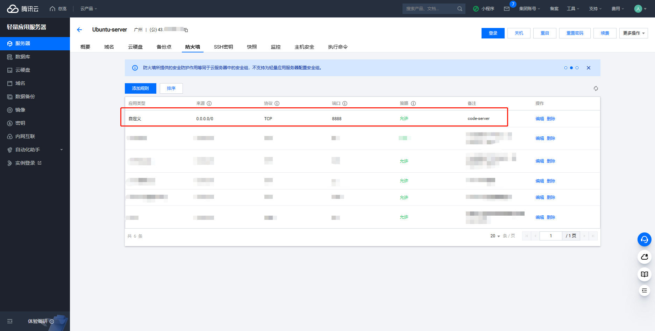Switch to the 域名 tab
Image resolution: width=655 pixels, height=331 pixels.
(x=109, y=47)
